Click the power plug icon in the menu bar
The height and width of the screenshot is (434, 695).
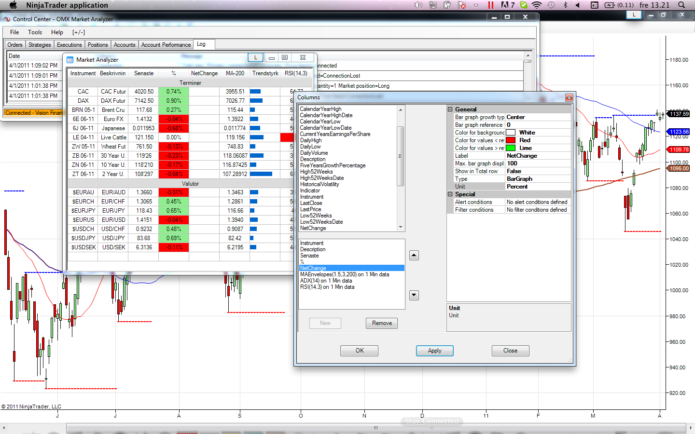[x=447, y=5]
